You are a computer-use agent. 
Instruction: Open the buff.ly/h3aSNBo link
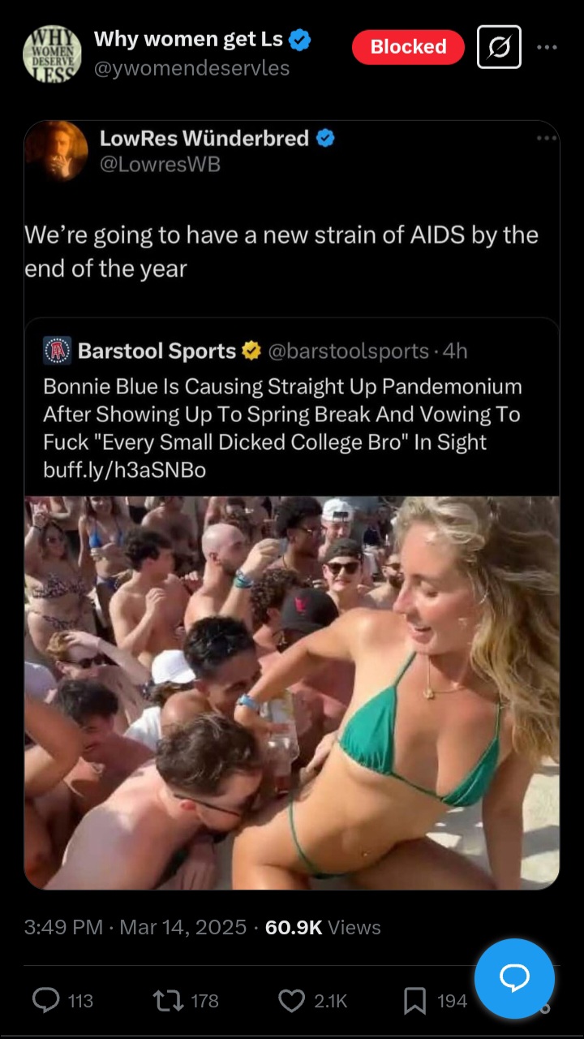(x=125, y=470)
